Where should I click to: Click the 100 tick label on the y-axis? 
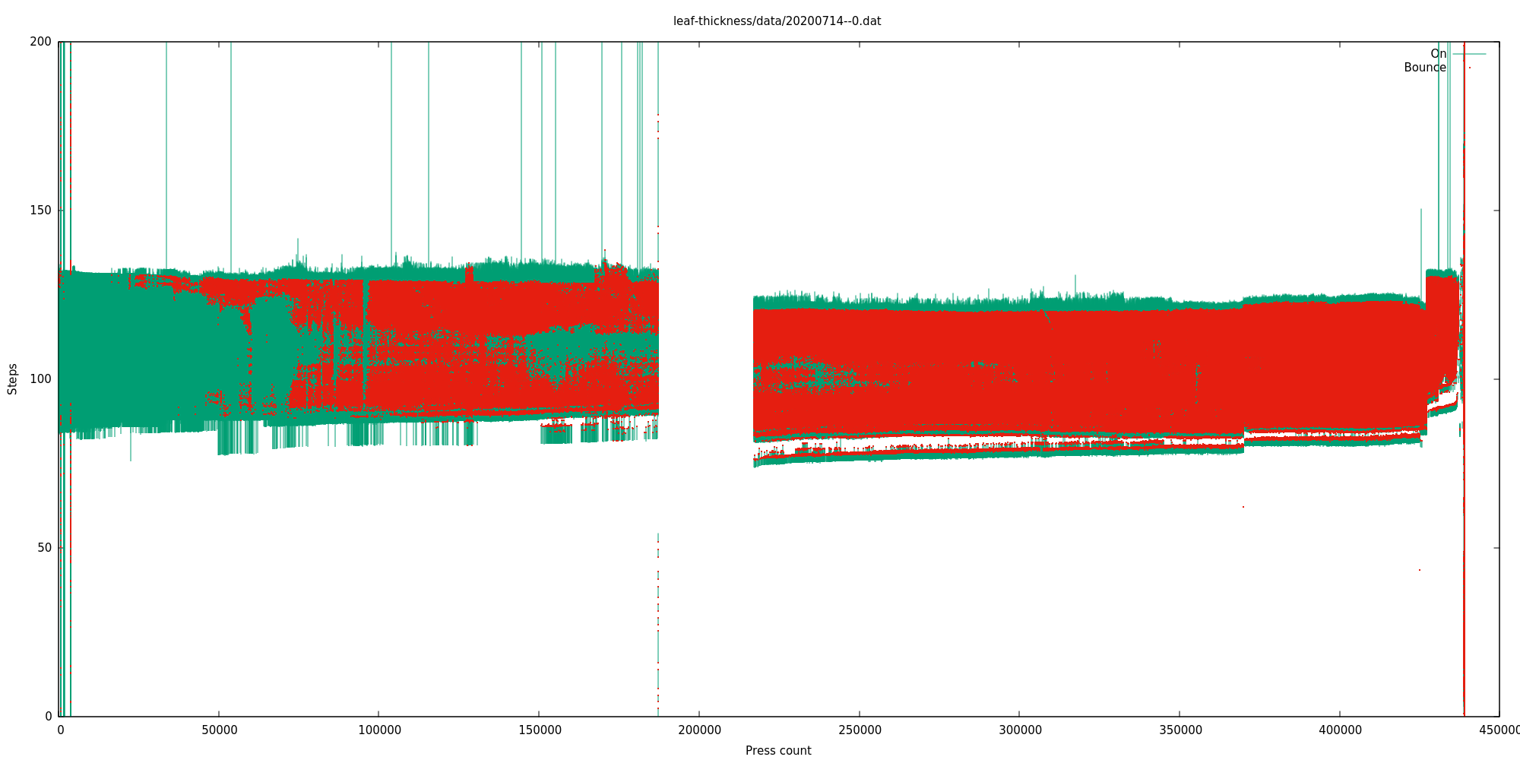pyautogui.click(x=40, y=379)
